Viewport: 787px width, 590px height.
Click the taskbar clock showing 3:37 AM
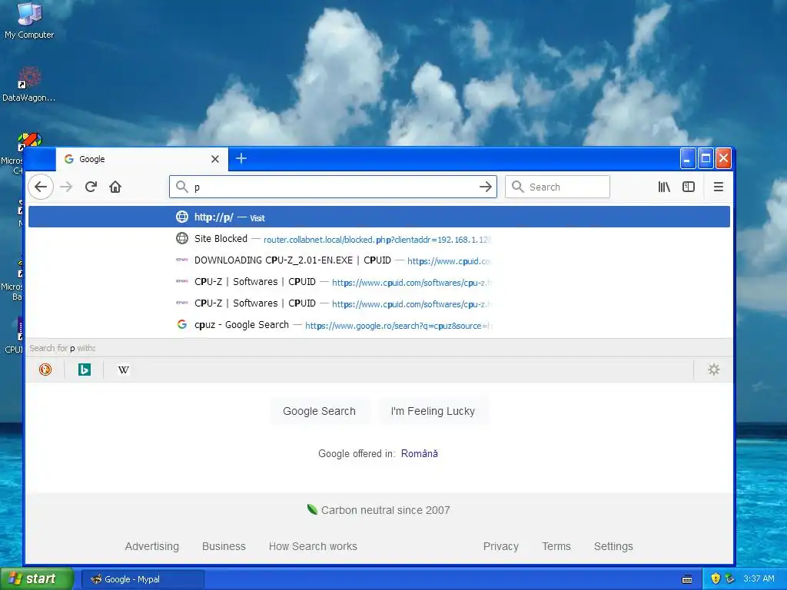(x=759, y=579)
